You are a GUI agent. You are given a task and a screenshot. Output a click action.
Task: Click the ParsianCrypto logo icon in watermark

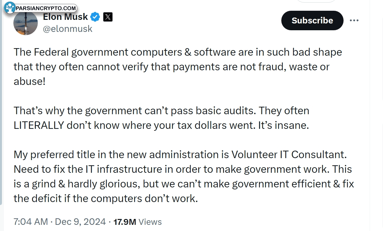(10, 7)
